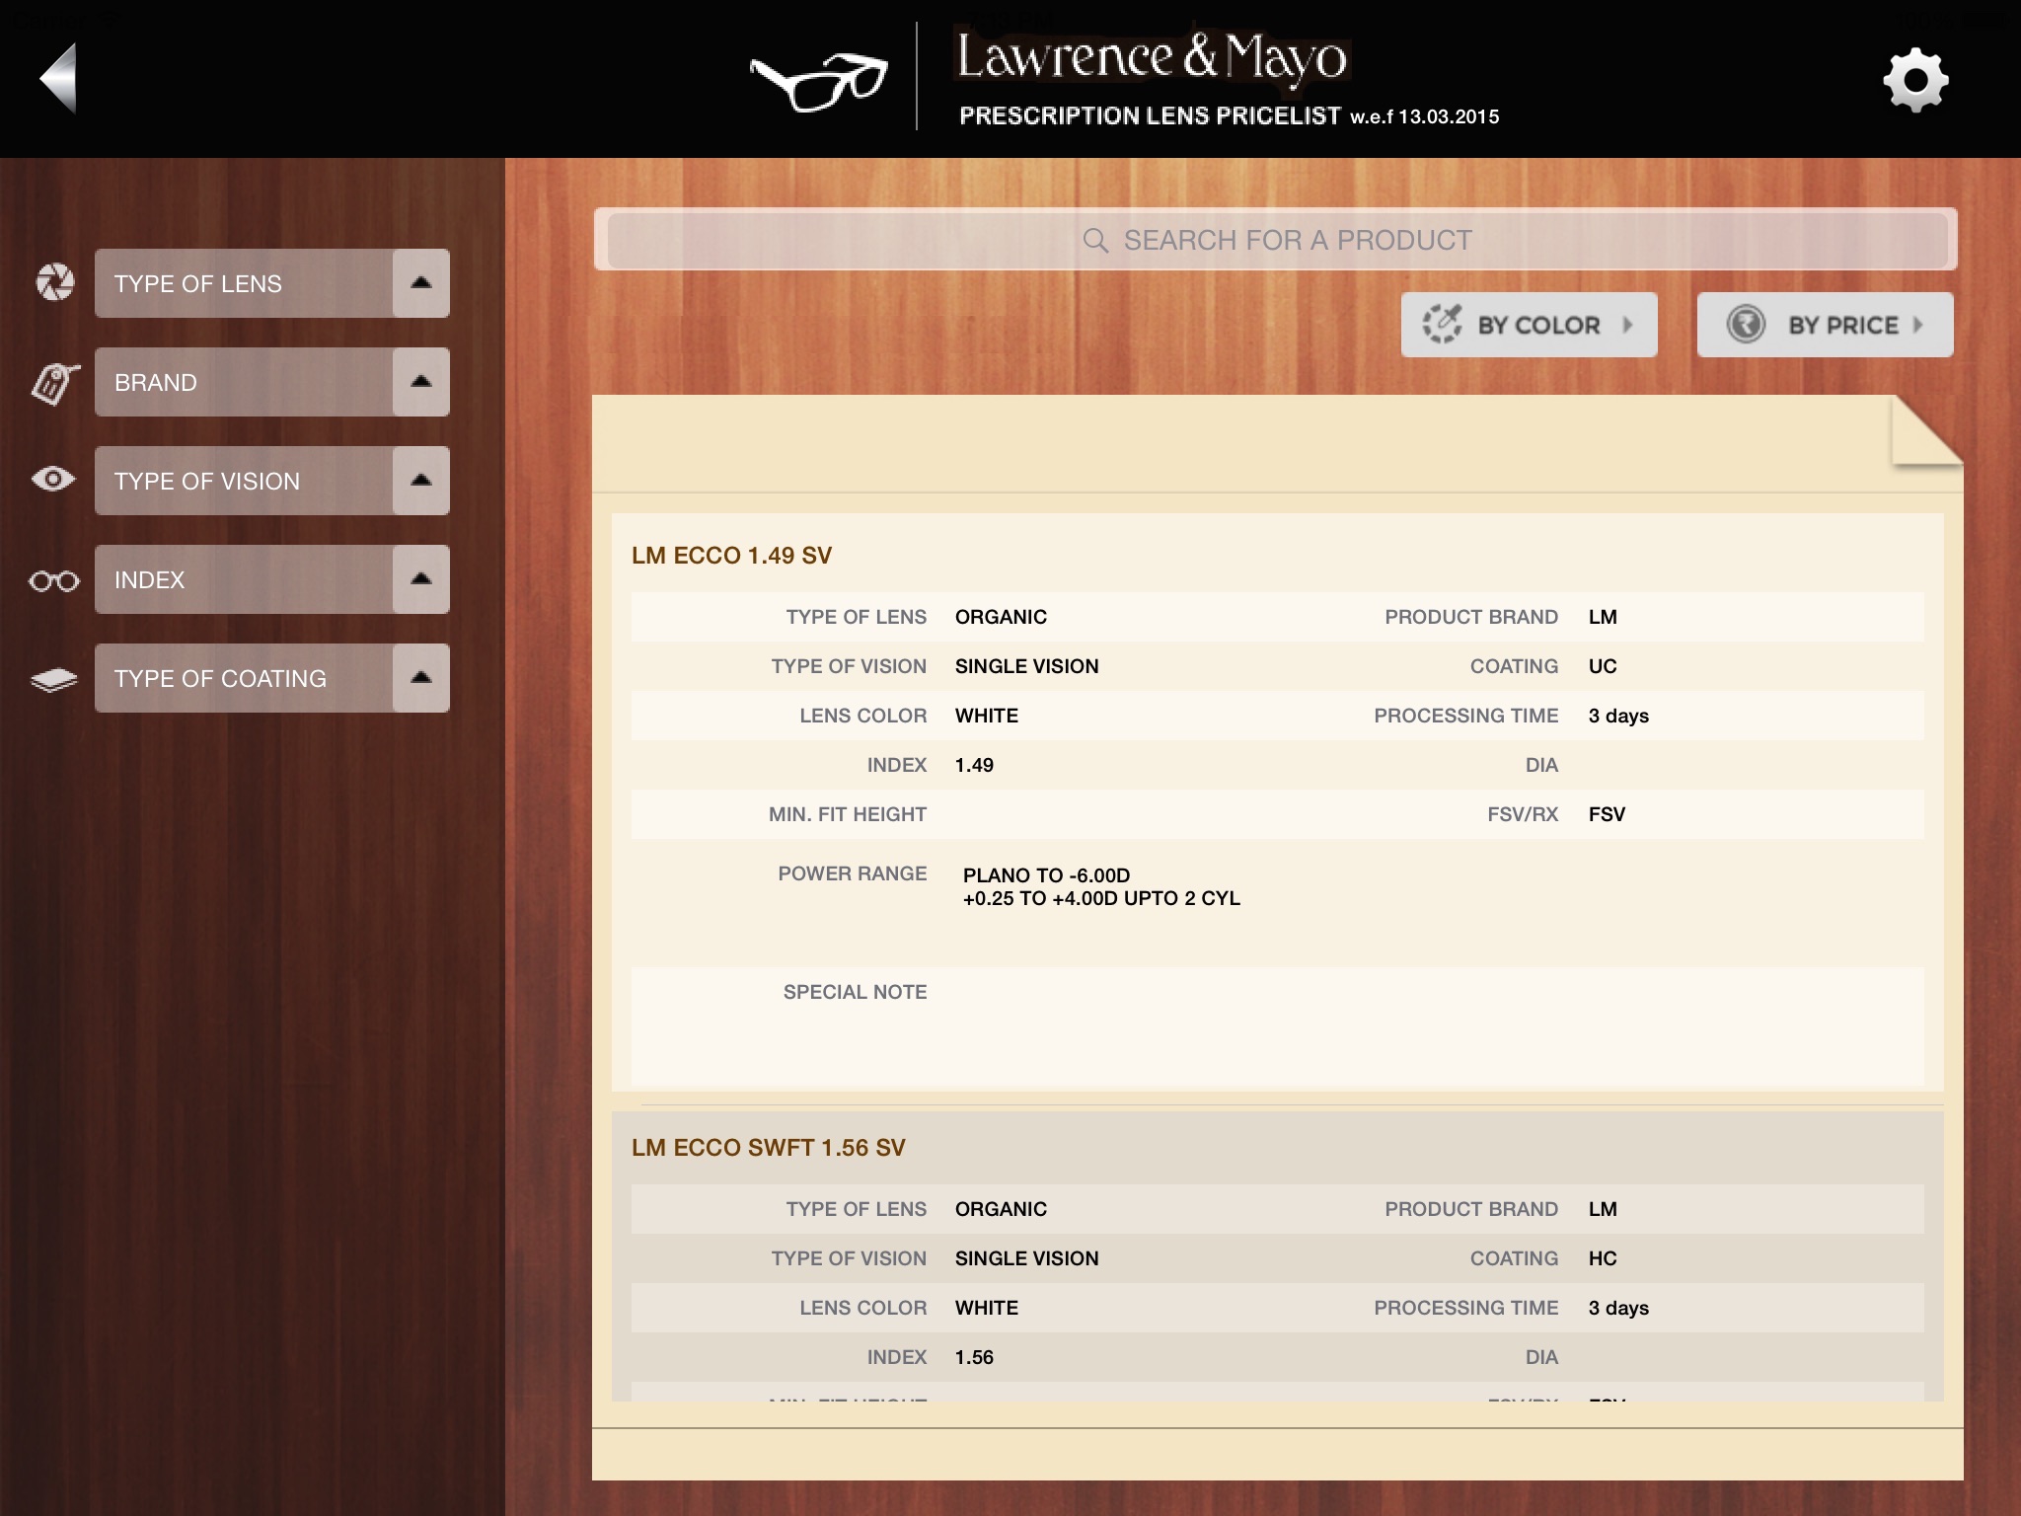Click the magnifier icon in the search bar
This screenshot has height=1516, width=2021.
tap(1095, 240)
